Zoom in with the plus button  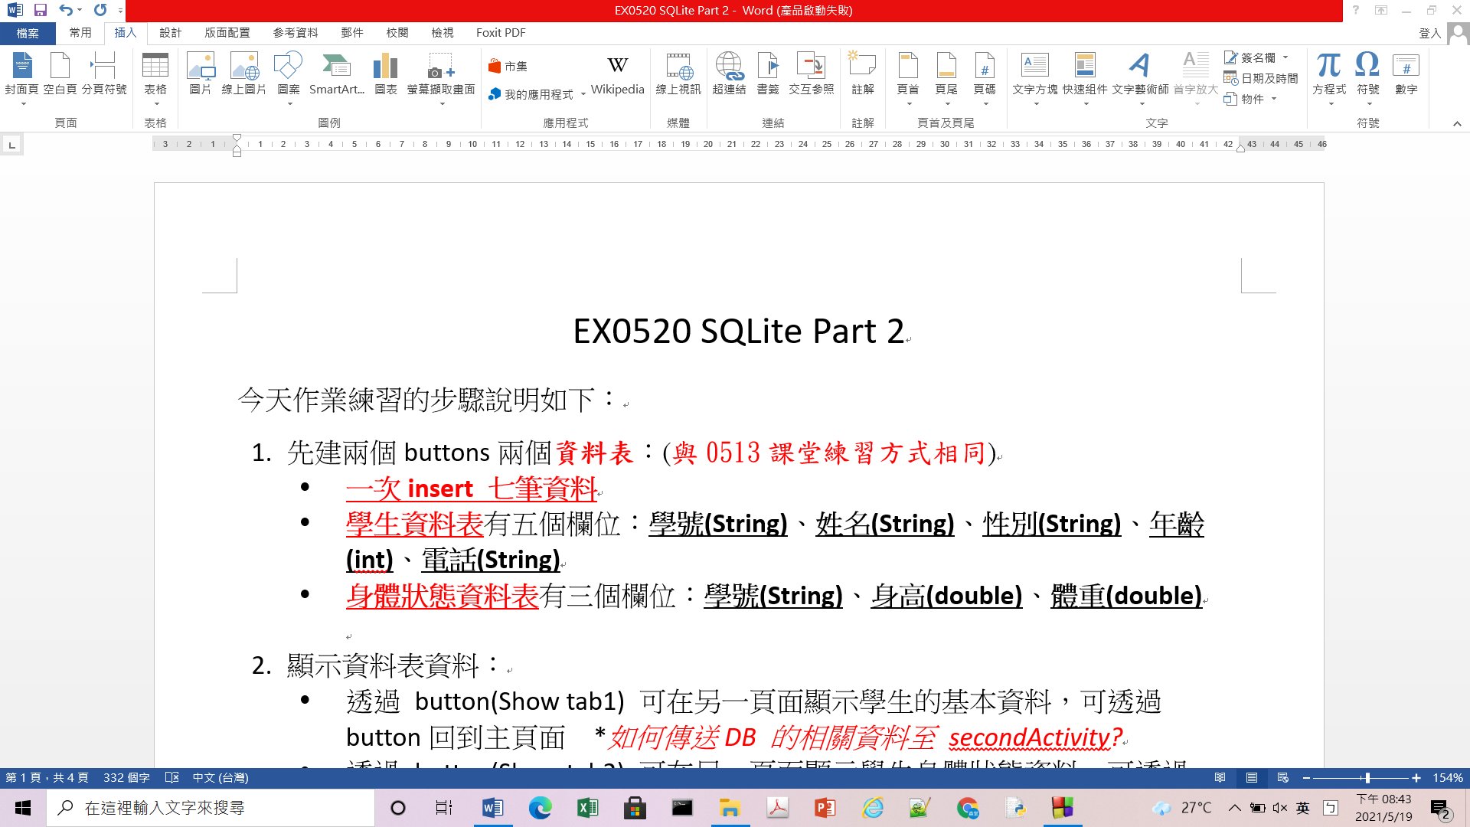(1416, 777)
